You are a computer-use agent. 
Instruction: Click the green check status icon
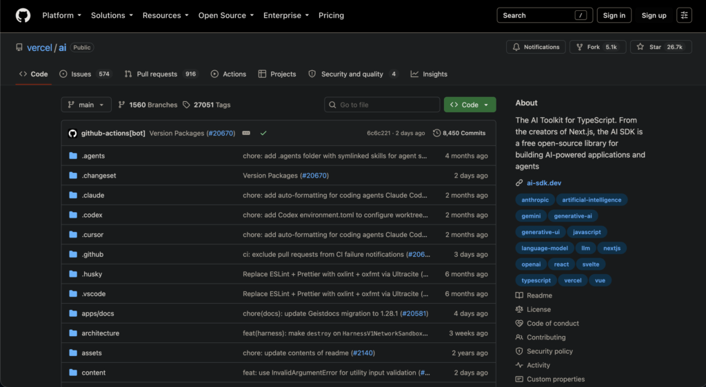point(263,133)
